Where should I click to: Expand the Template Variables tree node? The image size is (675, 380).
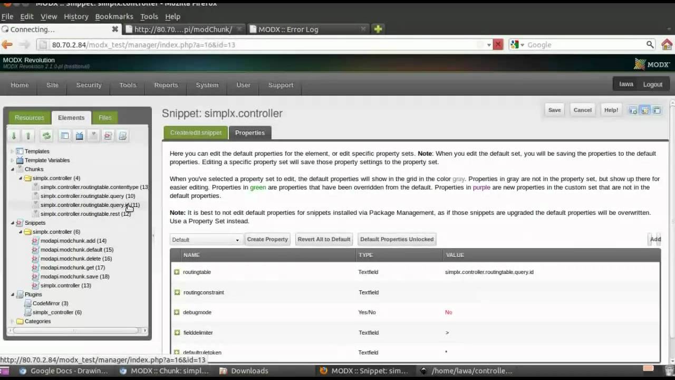click(12, 160)
